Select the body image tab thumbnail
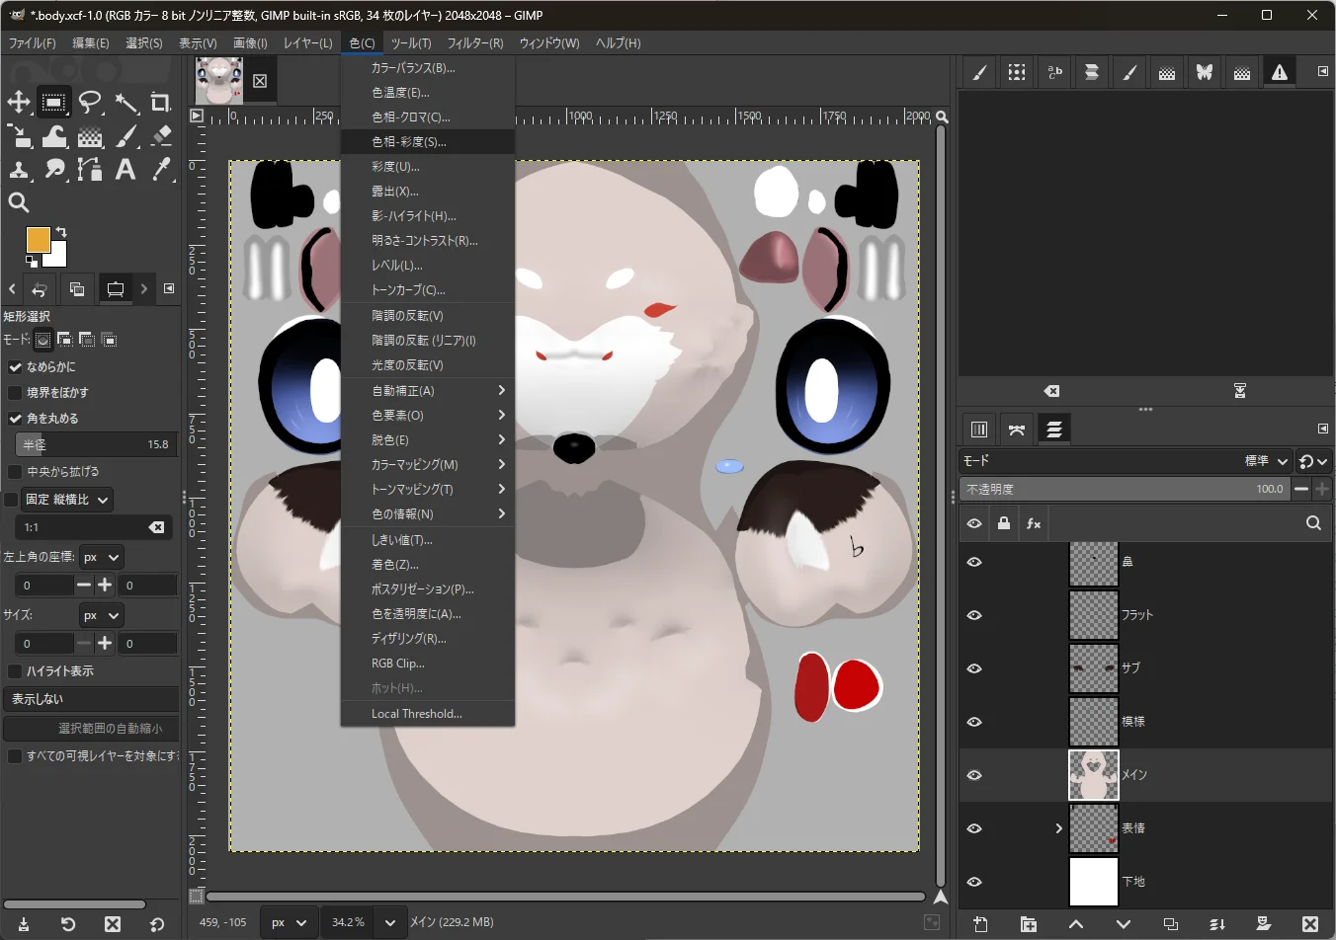Image resolution: width=1336 pixels, height=940 pixels. [x=219, y=80]
